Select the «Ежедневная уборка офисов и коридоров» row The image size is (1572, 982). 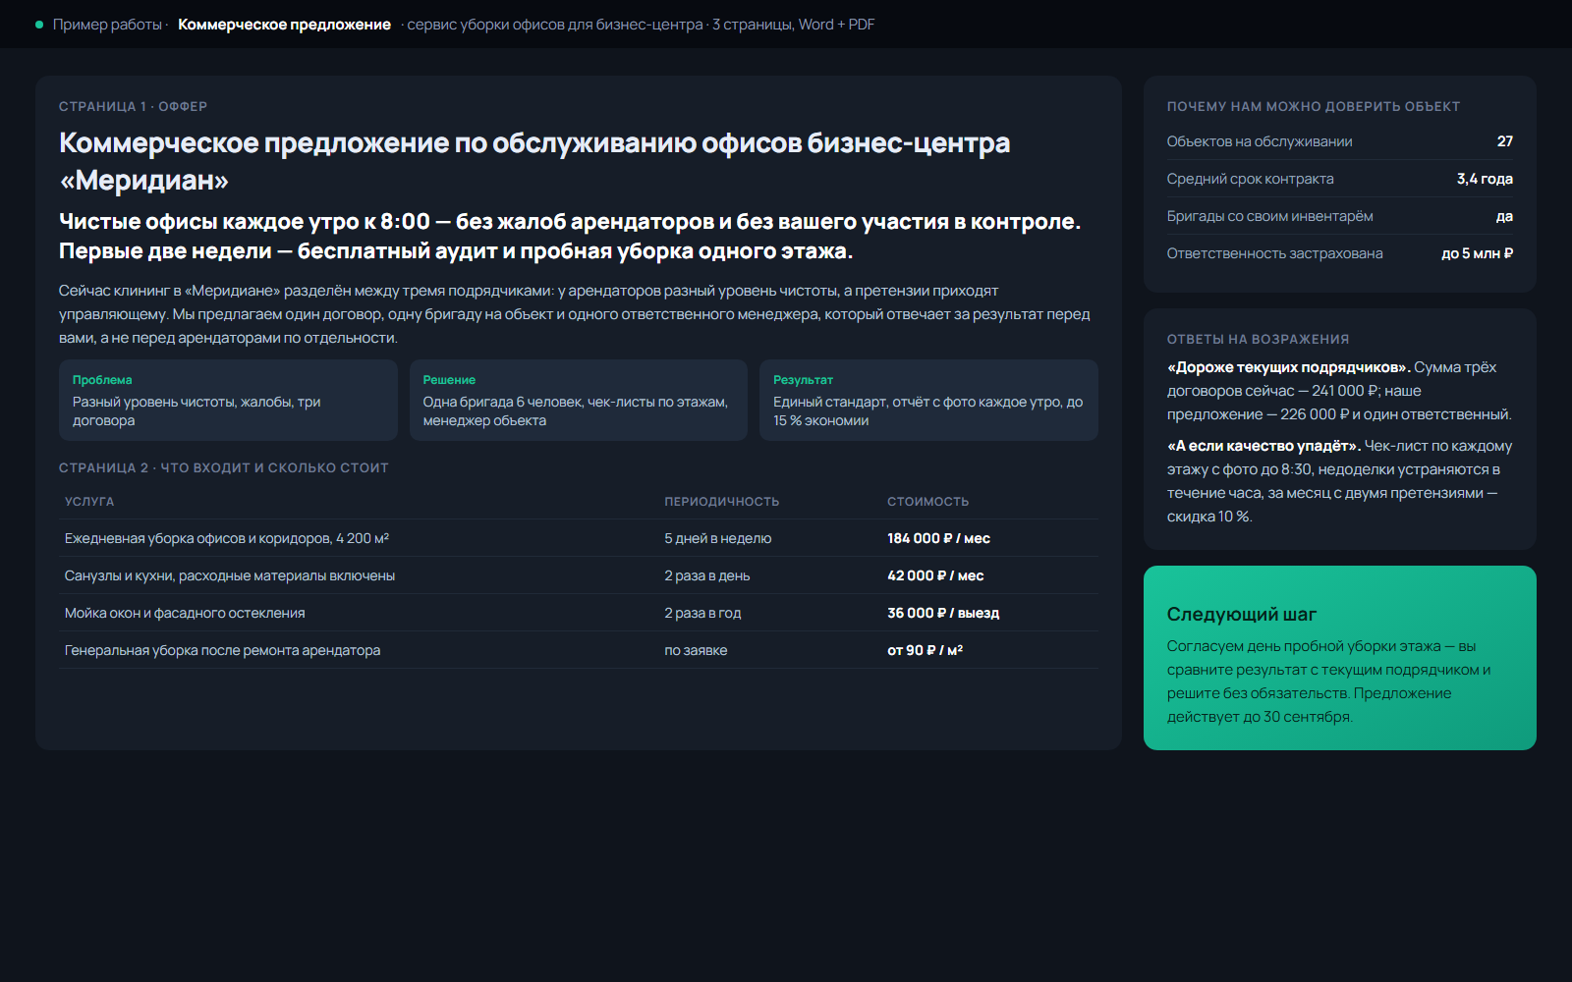[x=579, y=538]
